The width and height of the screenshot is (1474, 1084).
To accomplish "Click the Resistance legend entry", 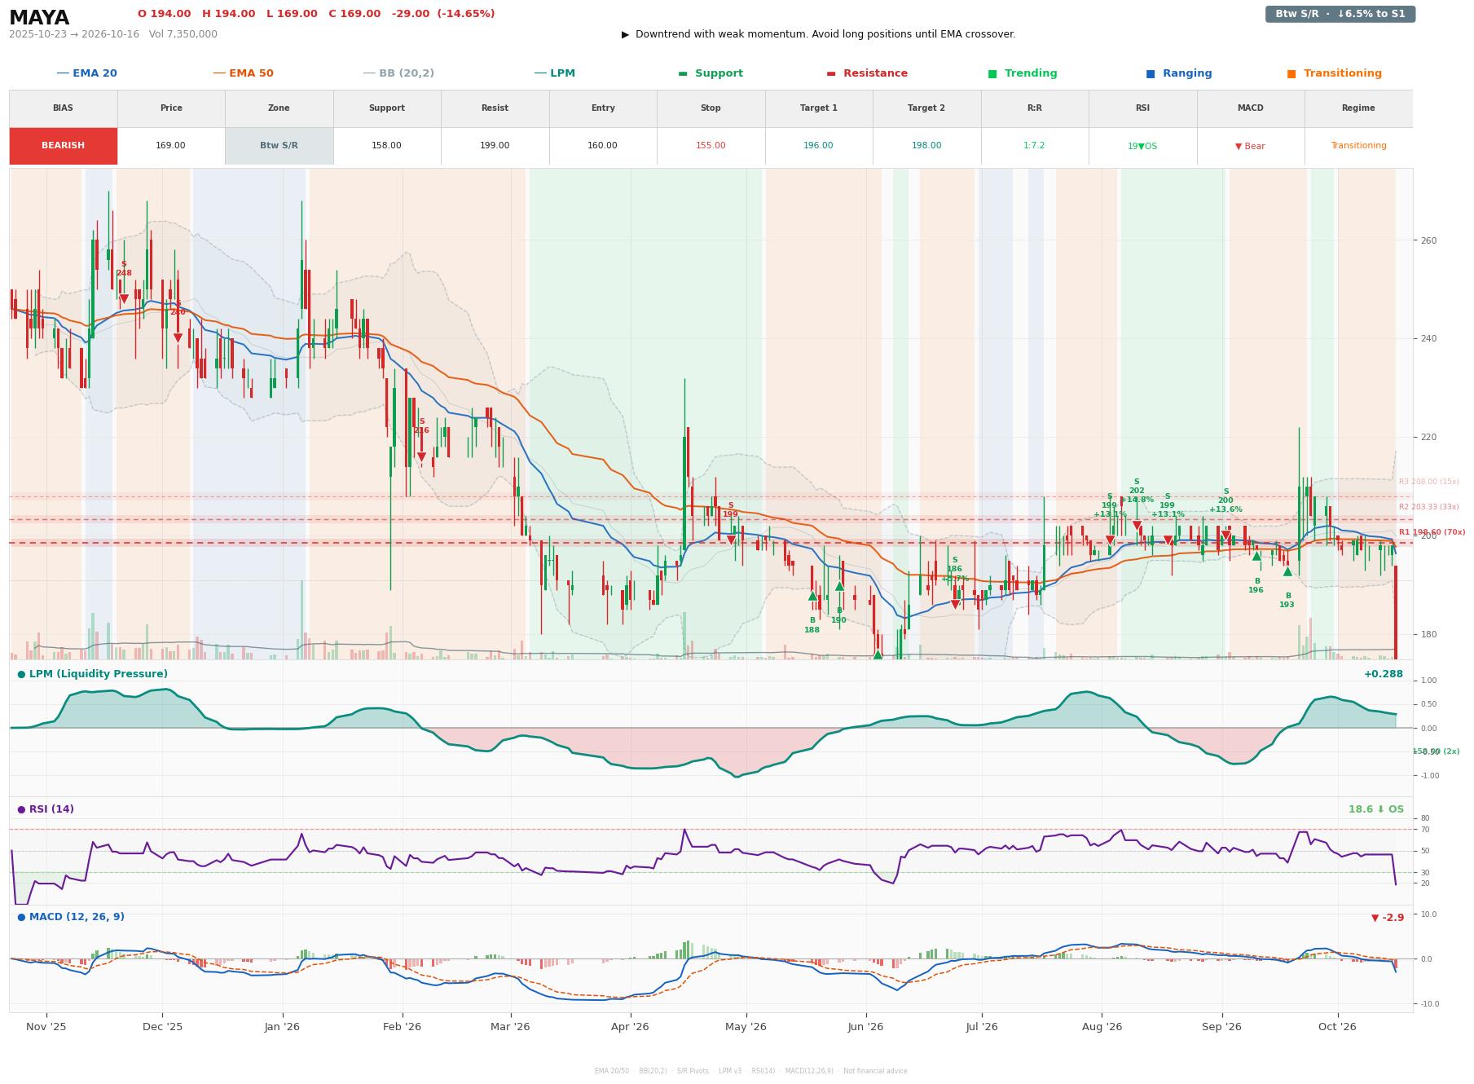I will pos(867,73).
